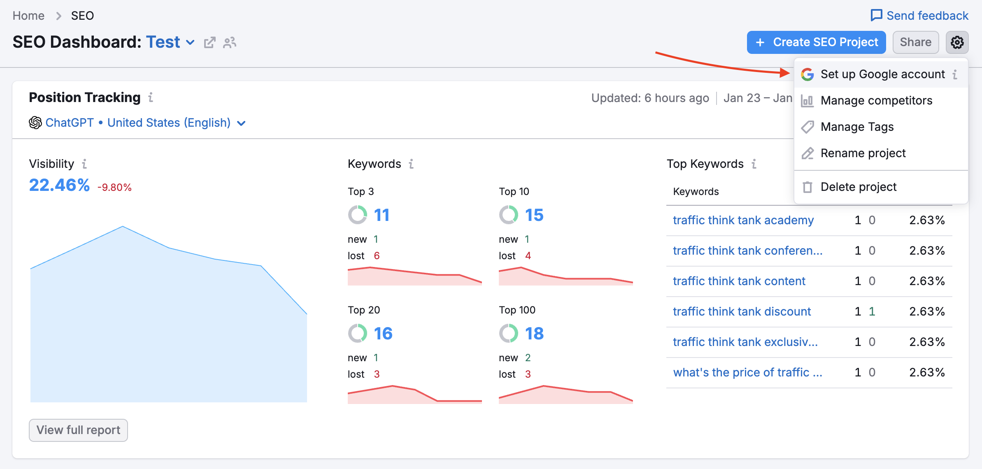Open the project settings gear icon
This screenshot has height=469, width=982.
[957, 42]
